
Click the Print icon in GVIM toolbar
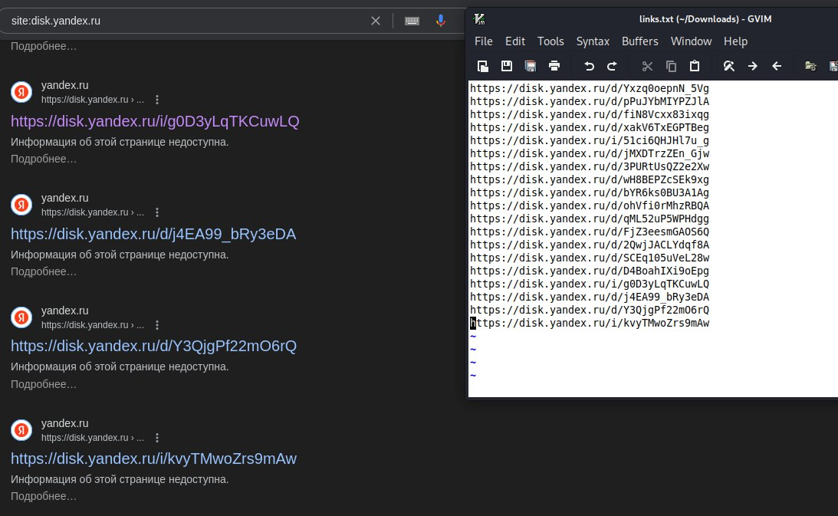554,66
